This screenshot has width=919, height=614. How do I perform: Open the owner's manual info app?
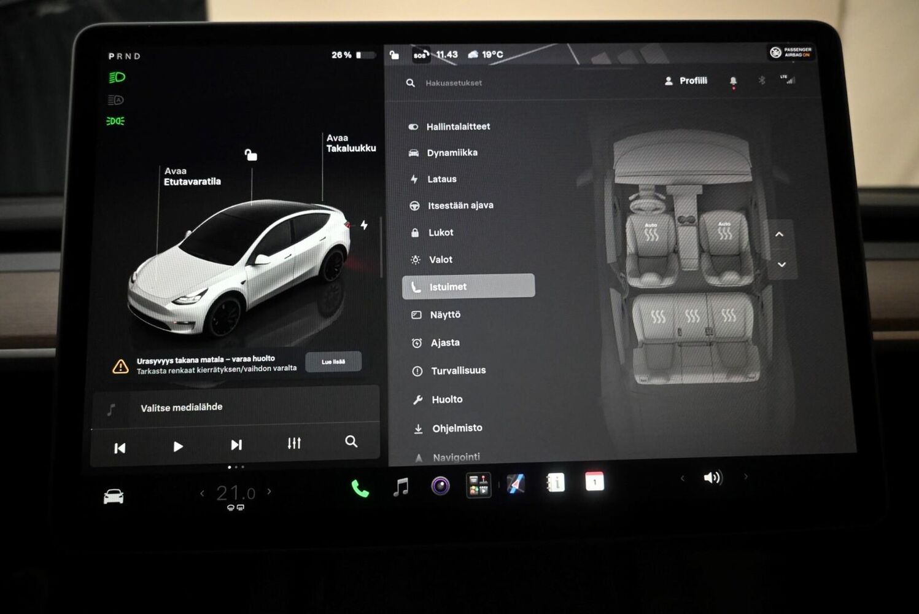[556, 483]
